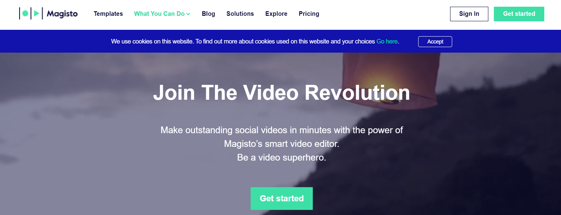Accept the cookies notice
The width and height of the screenshot is (561, 215).
click(x=435, y=42)
